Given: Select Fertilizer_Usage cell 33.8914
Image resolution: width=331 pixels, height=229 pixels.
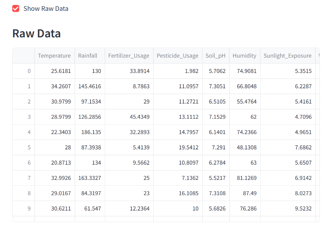Looking at the screenshot, I should [x=129, y=71].
